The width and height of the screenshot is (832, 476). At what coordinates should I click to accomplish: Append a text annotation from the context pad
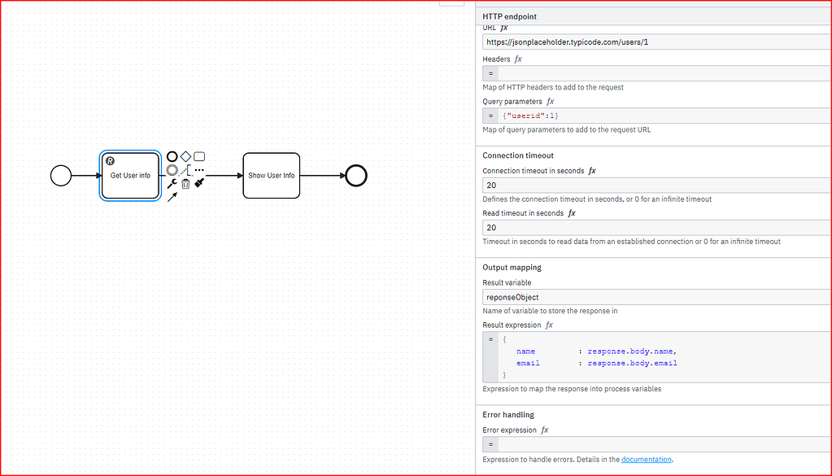(185, 170)
